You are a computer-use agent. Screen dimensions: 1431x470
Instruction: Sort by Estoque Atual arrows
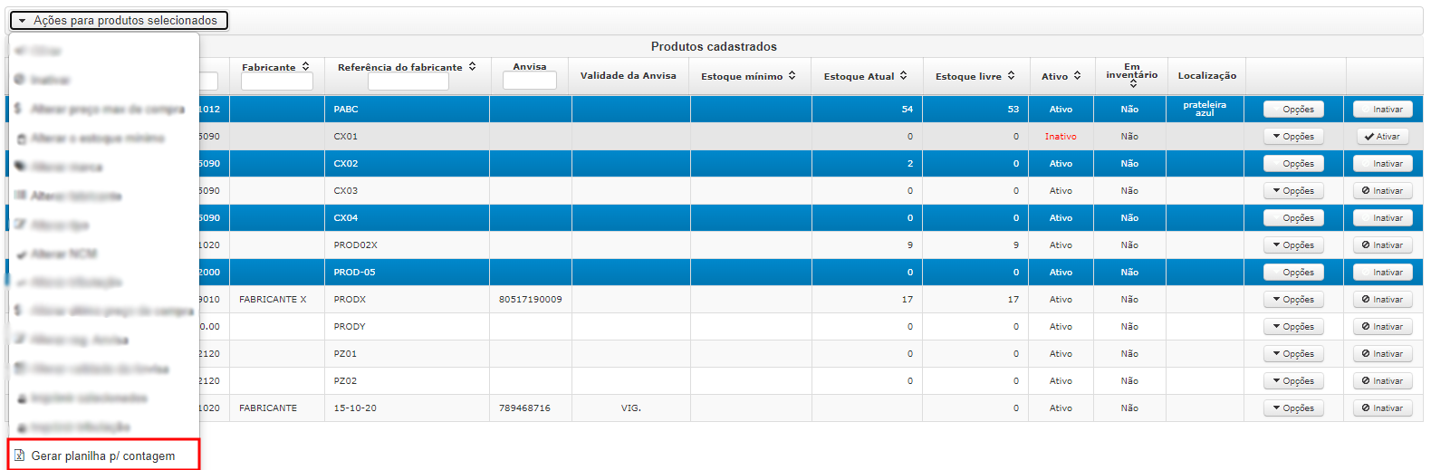(x=904, y=76)
